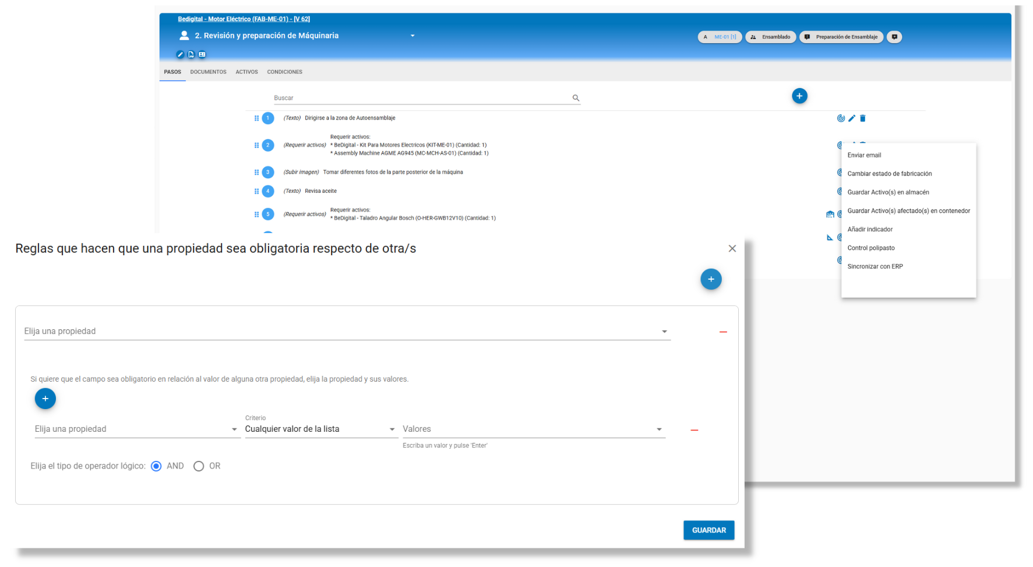
Task: Choose 'Sincronizar con ERP' from menu
Action: (875, 267)
